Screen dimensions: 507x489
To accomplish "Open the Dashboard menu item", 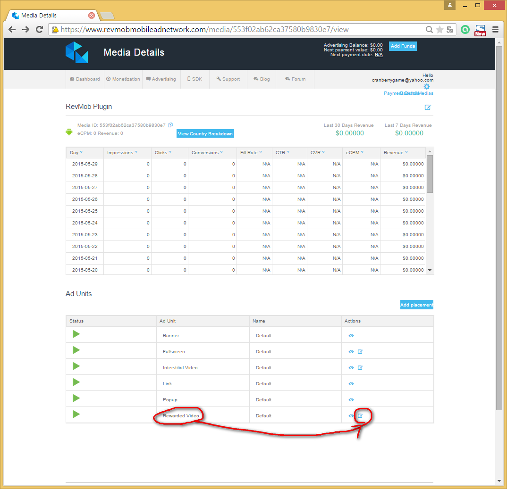I will tap(84, 79).
